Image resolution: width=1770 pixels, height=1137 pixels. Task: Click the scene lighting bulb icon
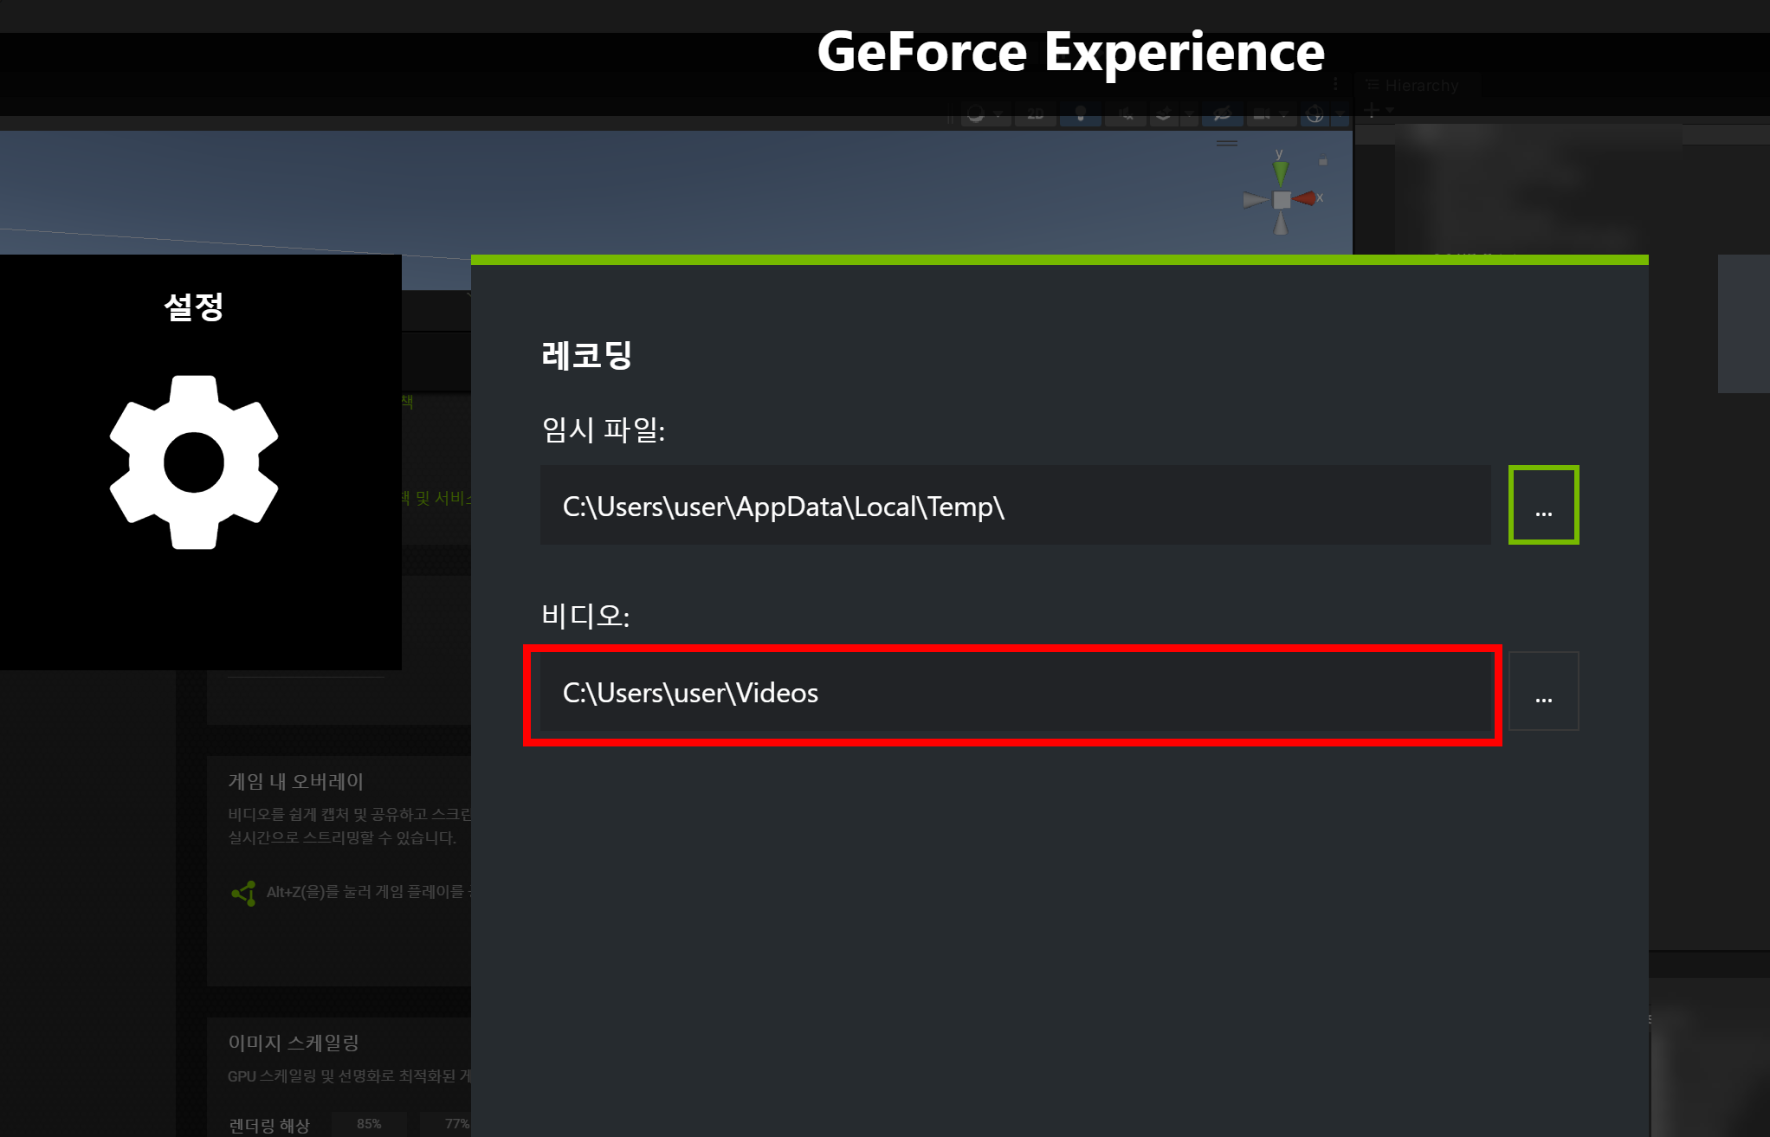coord(1081,114)
